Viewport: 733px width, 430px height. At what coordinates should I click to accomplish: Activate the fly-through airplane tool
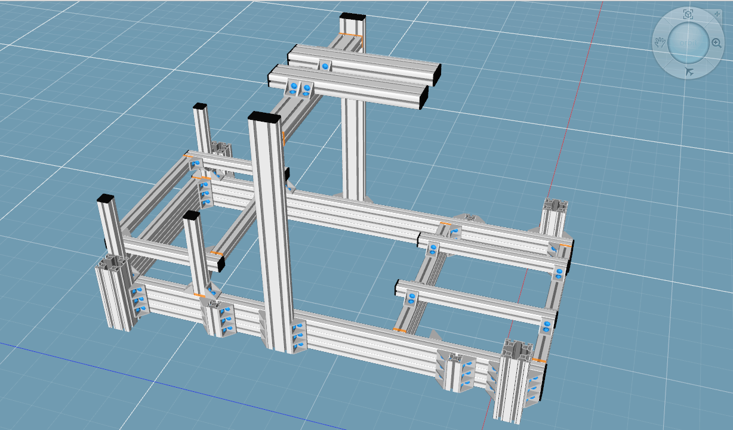point(689,72)
